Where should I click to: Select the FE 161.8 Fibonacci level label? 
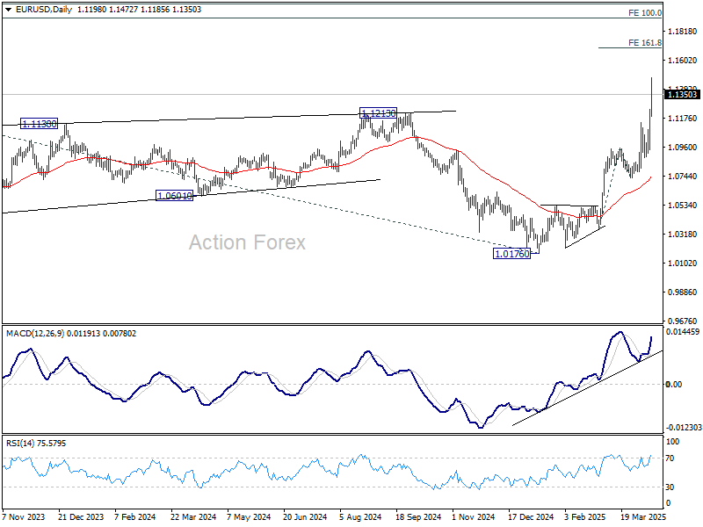coord(645,42)
